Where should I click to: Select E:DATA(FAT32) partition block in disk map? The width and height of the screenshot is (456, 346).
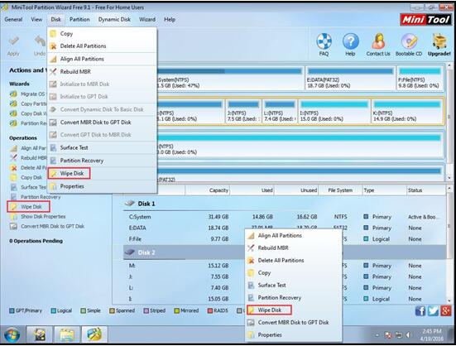pos(350,78)
